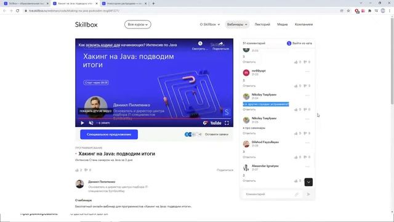Viewport: 394px width, 222px height.
Task: Dislike mr89yopt's comment
Action: coord(305,86)
